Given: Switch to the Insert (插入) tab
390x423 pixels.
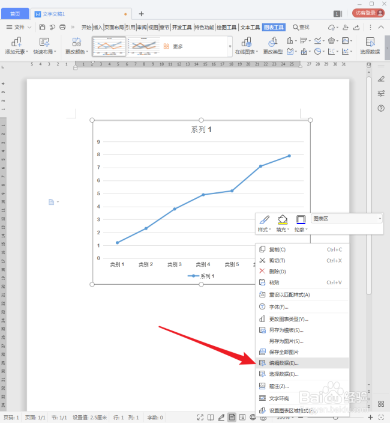Looking at the screenshot, I should (97, 27).
